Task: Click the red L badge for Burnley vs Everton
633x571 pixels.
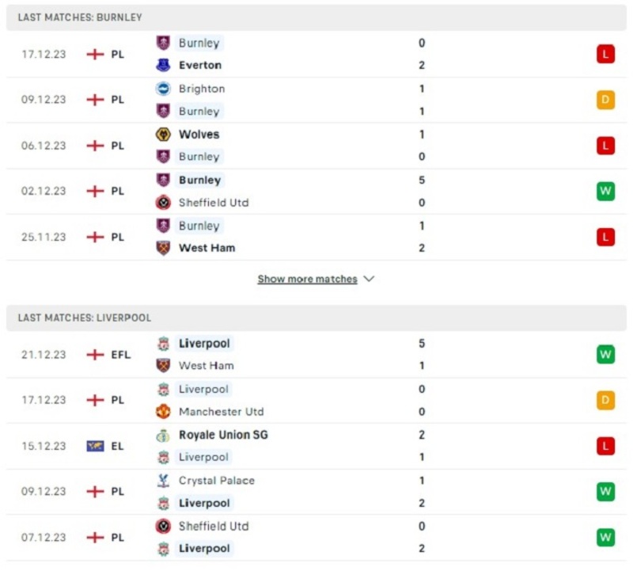Action: pyautogui.click(x=605, y=54)
